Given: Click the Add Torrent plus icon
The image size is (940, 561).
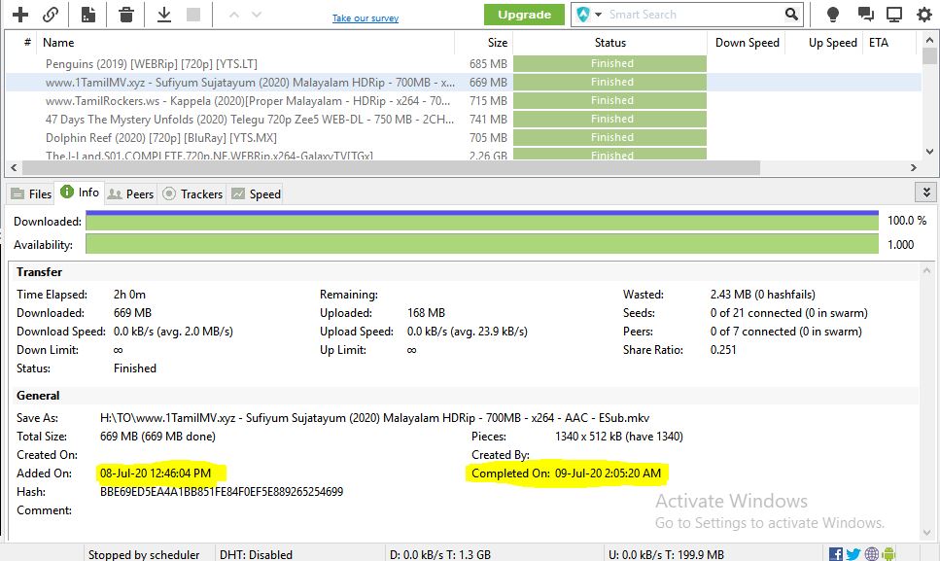Looking at the screenshot, I should pyautogui.click(x=20, y=15).
